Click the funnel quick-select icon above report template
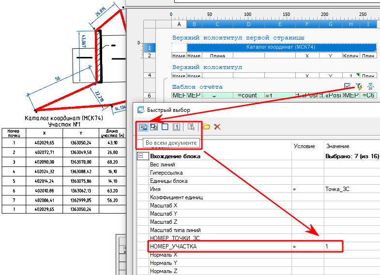The height and width of the screenshot is (275, 380). click(359, 86)
